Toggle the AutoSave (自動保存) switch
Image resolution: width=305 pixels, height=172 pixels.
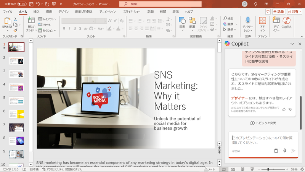[22, 4]
